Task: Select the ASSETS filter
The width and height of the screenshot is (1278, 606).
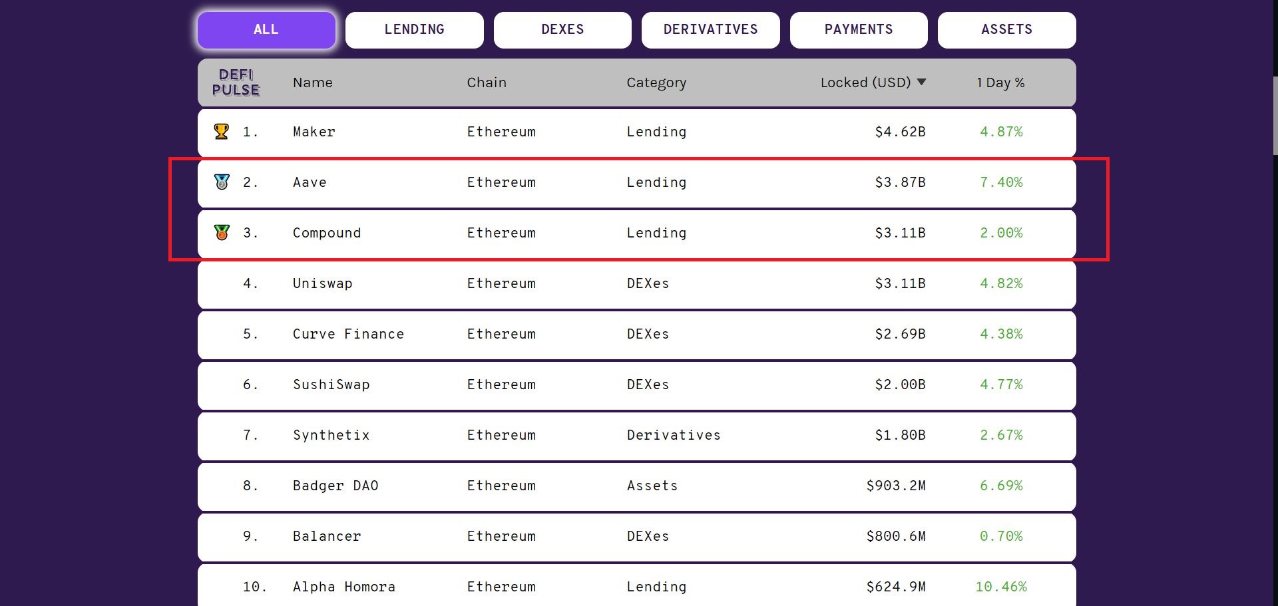Action: coord(1006,29)
